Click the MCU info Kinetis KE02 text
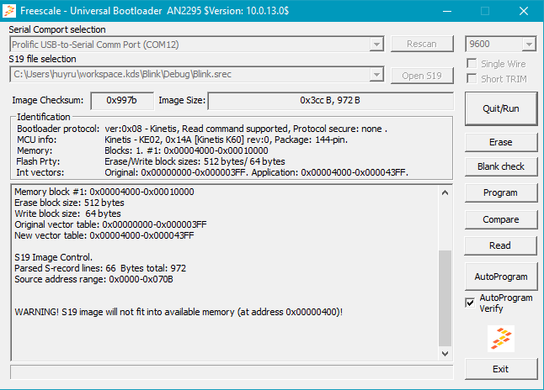This screenshot has width=544, height=390. 227,140
